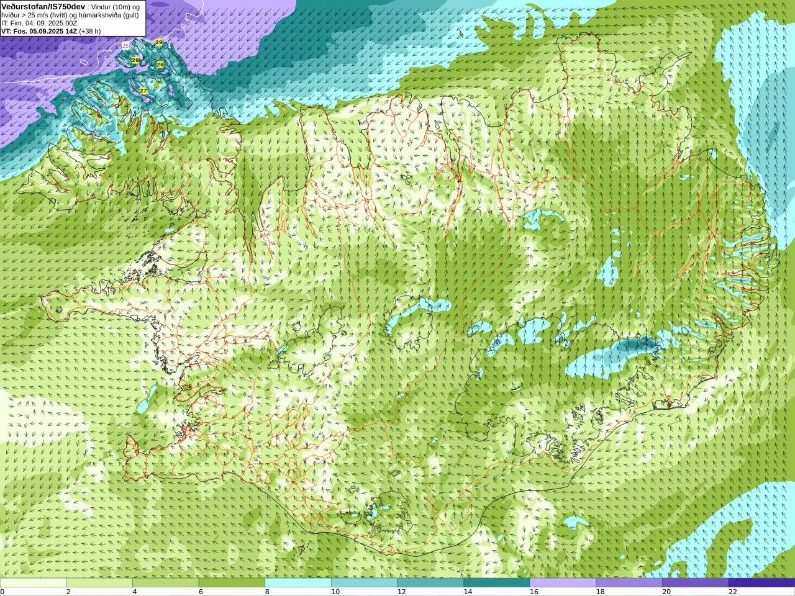
Task: Click the 'hámarkshviða (gult)' text
Action: pyautogui.click(x=107, y=15)
